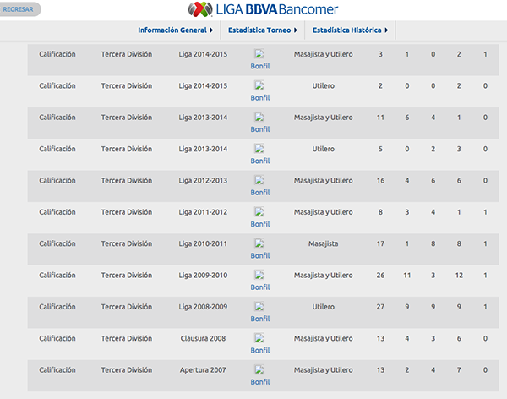Open Bonfil text link in Liga 2013-2014 Masajista y Utilero row
Image resolution: width=507 pixels, height=399 pixels.
coord(260,129)
